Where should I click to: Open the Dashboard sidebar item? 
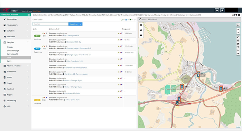point(16,72)
